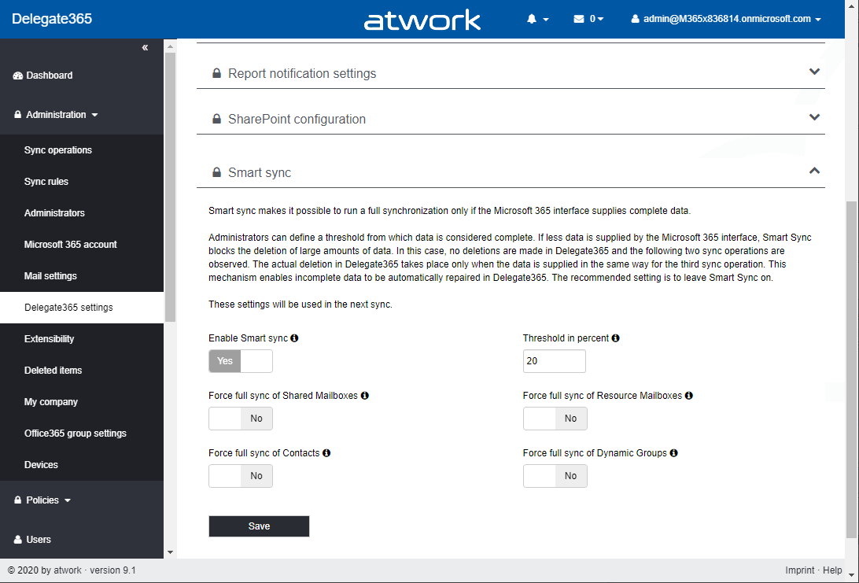Click the Save button
Image resolution: width=859 pixels, height=583 pixels.
(x=259, y=526)
